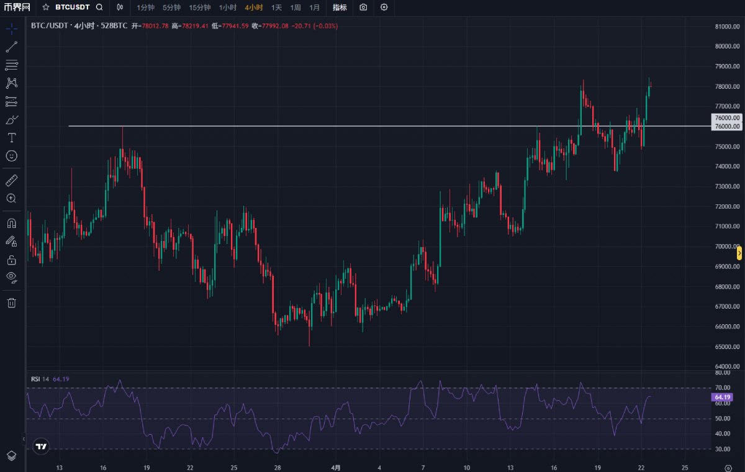The height and width of the screenshot is (472, 745).
Task: Open the candlestick chart type selector
Action: 120,7
